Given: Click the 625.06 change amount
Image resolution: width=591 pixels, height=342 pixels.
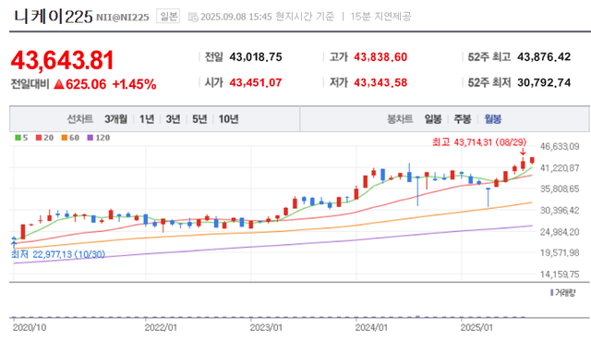Looking at the screenshot, I should [x=86, y=84].
